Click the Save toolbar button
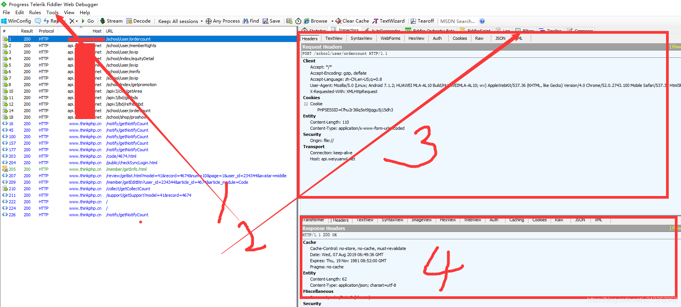Image resolution: width=681 pixels, height=307 pixels. 271,21
